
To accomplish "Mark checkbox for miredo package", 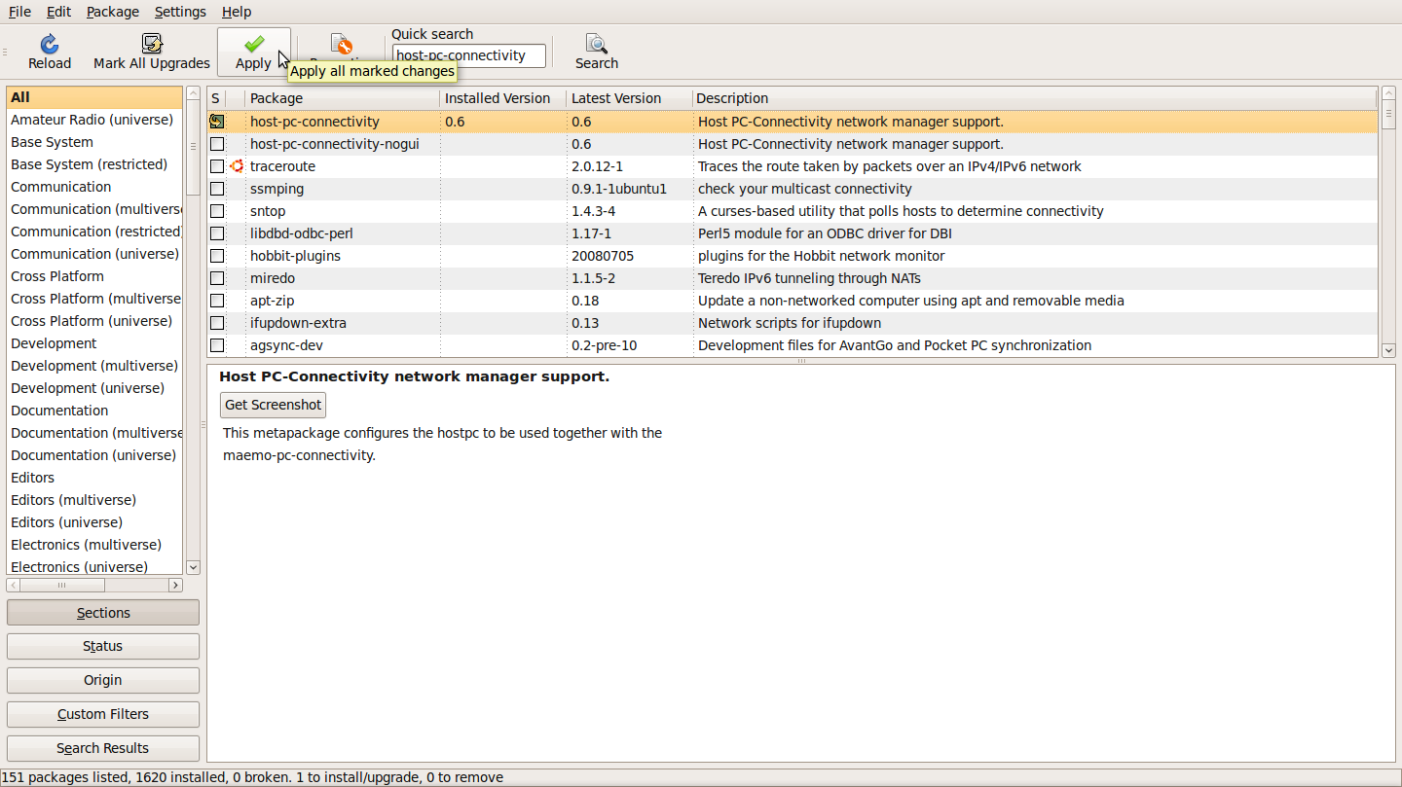I will [x=217, y=278].
